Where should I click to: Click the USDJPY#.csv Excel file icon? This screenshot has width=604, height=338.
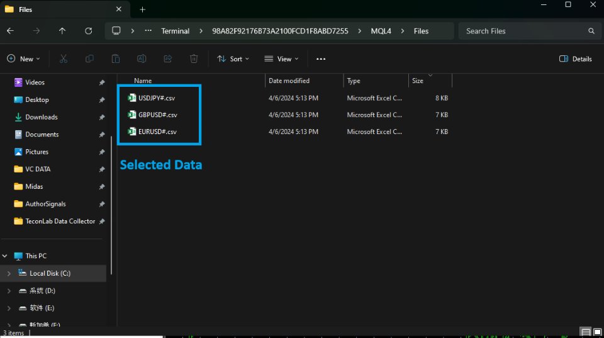click(x=131, y=98)
